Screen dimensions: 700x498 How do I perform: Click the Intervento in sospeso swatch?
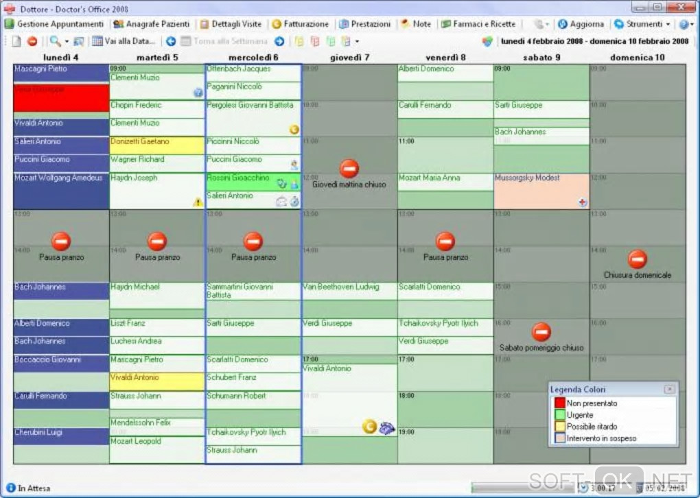pos(560,438)
